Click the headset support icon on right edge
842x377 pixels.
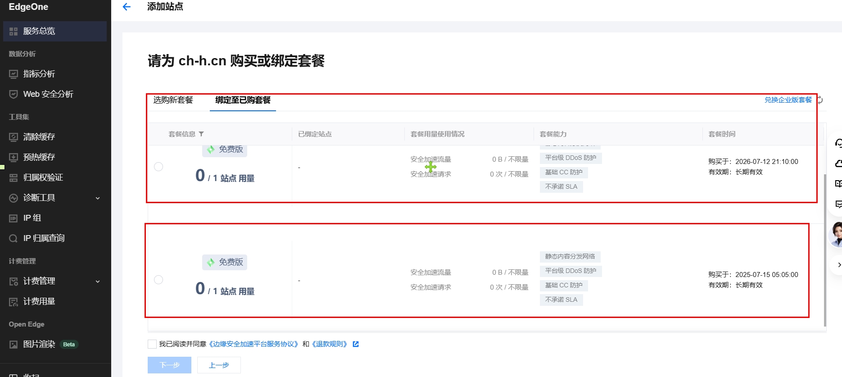838,143
